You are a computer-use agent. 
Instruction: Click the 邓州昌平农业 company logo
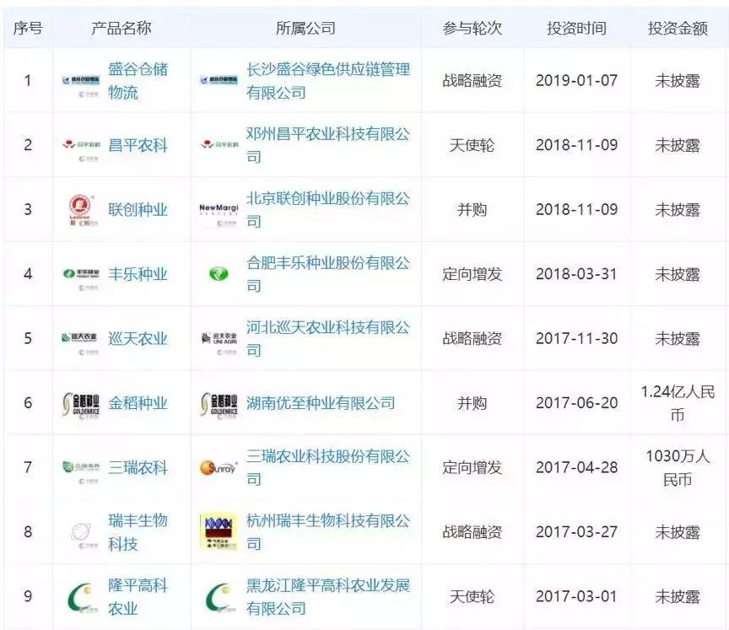(219, 145)
